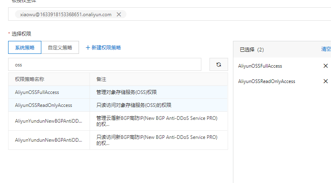Switch to the 自定义策略 tab
The height and width of the screenshot is (183, 331).
[x=60, y=47]
